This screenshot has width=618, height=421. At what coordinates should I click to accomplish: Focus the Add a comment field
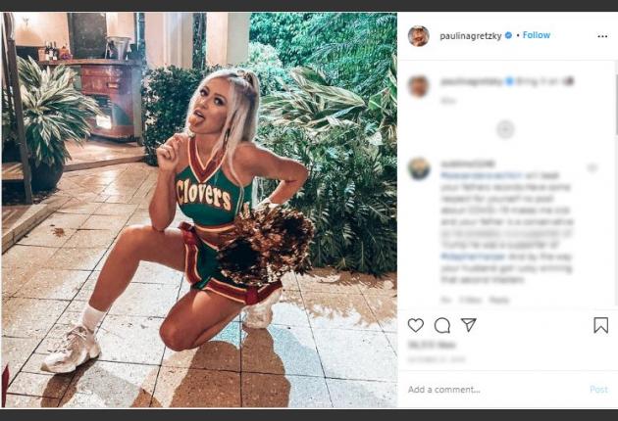pyautogui.click(x=490, y=389)
